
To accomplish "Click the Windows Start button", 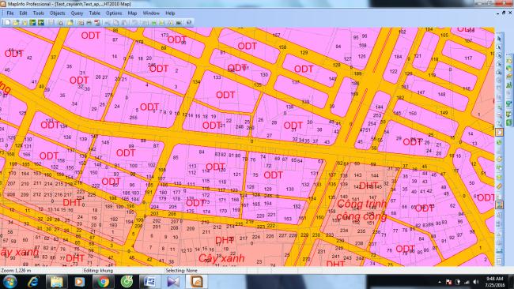I will 9,281.
